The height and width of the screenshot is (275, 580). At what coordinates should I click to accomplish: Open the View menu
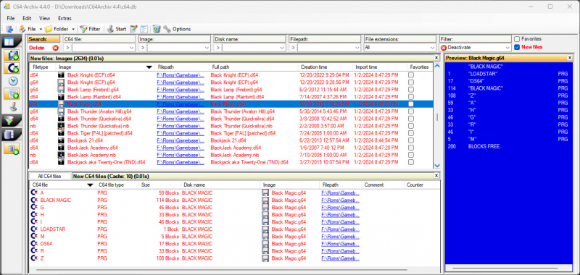44,18
